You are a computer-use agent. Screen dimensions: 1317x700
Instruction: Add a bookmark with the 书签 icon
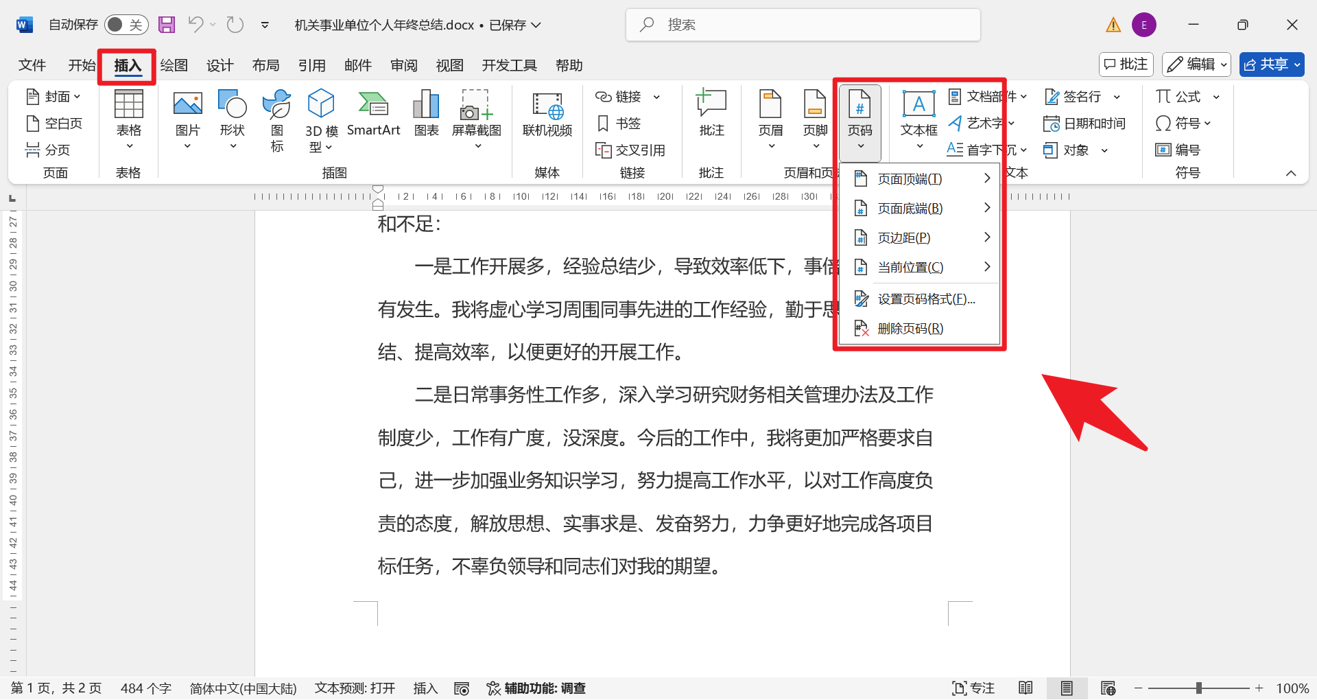coord(619,124)
